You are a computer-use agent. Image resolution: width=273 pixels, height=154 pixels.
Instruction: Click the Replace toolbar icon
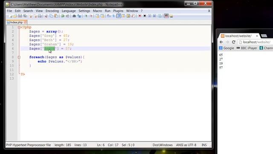80,16
